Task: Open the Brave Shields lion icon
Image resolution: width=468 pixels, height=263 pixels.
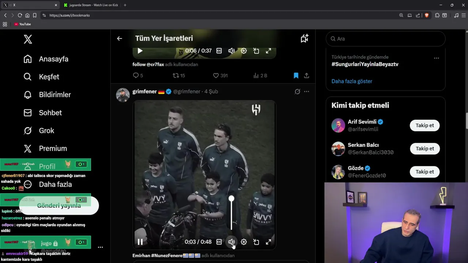Action: click(x=426, y=15)
